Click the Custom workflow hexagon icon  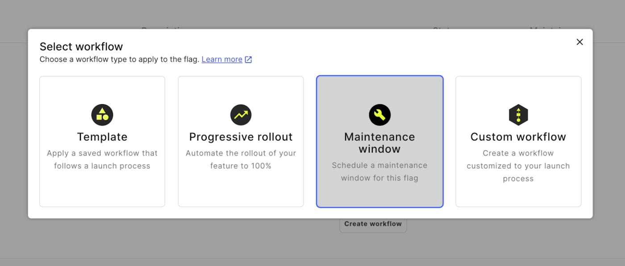(518, 115)
